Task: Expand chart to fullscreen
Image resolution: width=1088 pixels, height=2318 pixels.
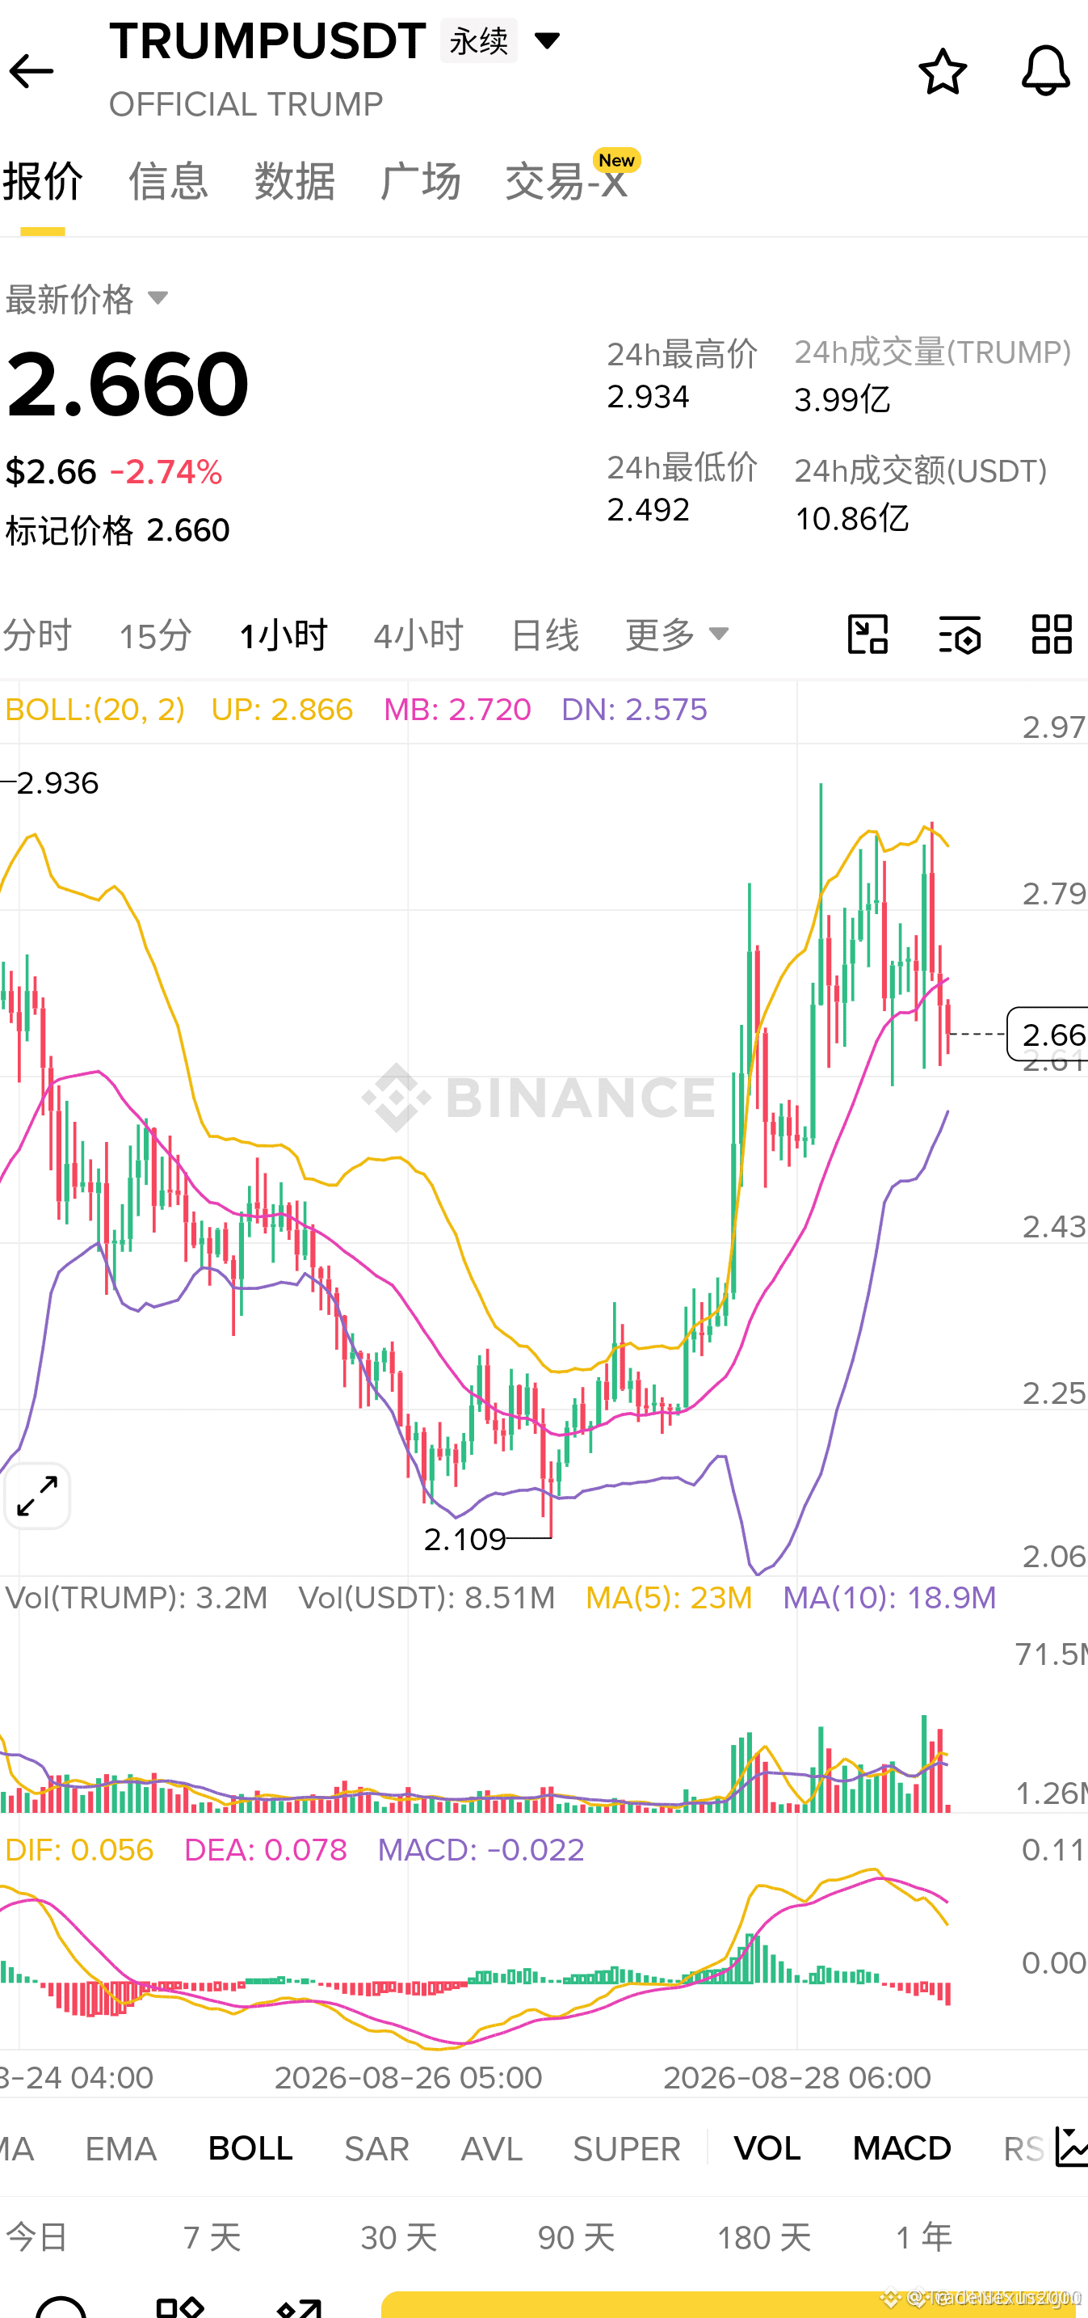Action: click(x=38, y=1495)
